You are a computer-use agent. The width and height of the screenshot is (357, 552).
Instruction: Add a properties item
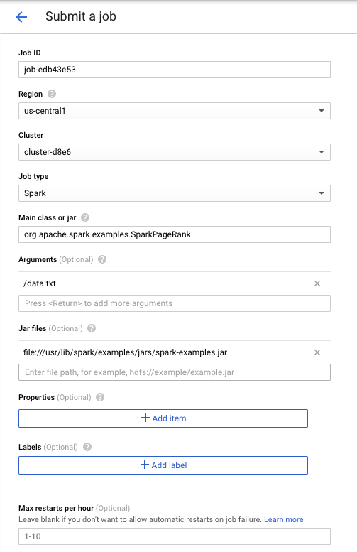(163, 418)
